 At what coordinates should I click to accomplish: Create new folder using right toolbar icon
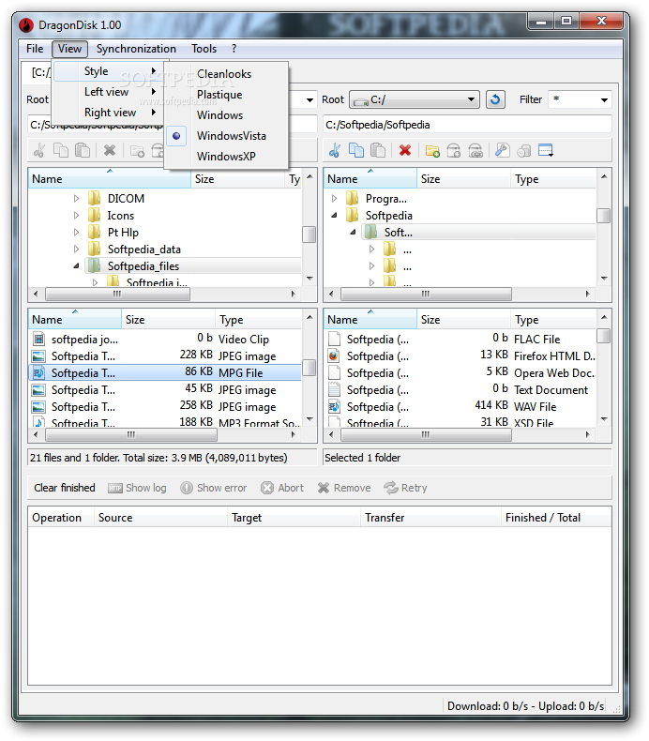coord(432,151)
